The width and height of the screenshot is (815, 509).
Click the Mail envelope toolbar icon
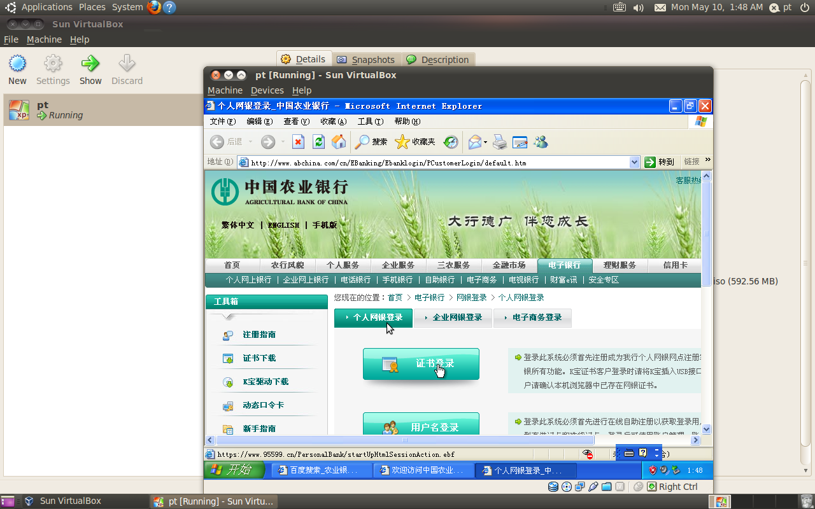coord(475,142)
